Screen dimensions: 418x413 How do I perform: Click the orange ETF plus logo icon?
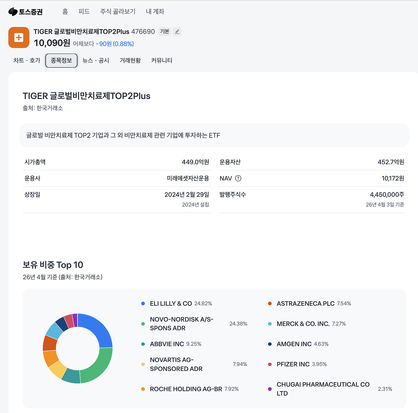(x=19, y=38)
